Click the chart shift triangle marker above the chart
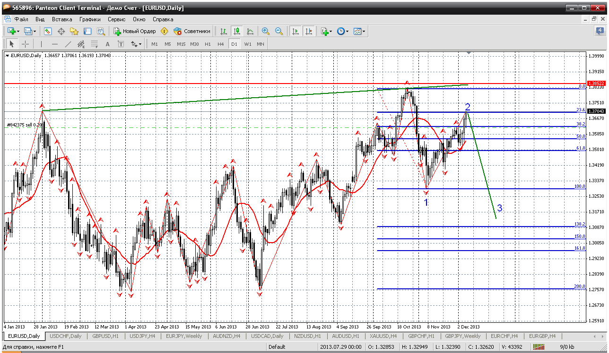The width and height of the screenshot is (609, 353). (x=469, y=53)
